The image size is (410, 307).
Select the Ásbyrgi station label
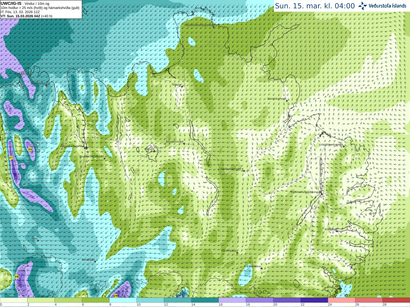[x=177, y=85]
